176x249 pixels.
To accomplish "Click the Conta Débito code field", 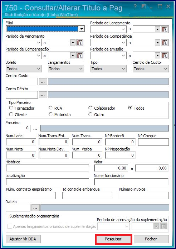I will point(22,95).
